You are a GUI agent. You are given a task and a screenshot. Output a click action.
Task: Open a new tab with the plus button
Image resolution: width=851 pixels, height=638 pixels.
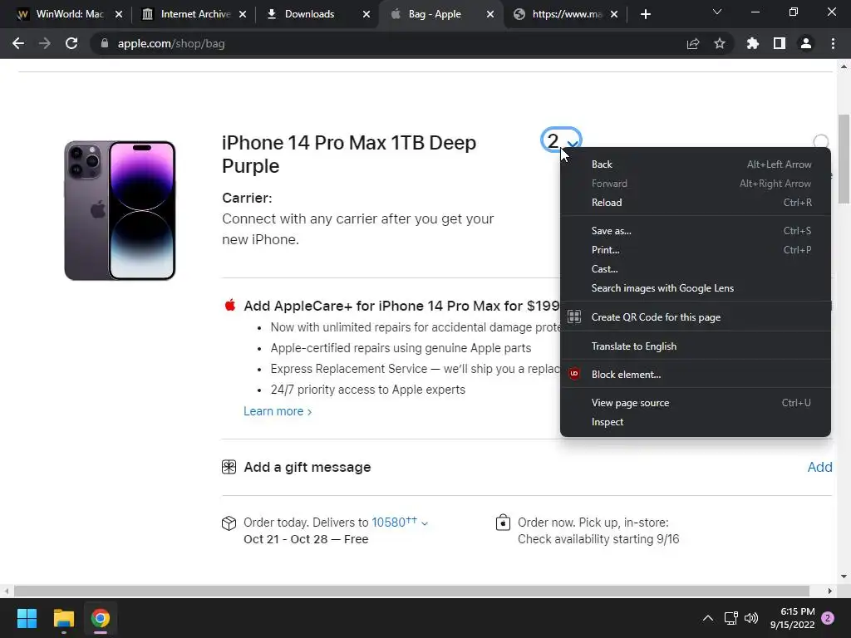[645, 14]
